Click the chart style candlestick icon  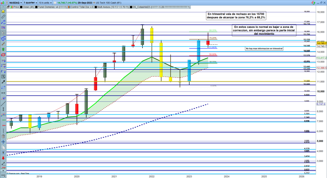(x=4, y=2)
